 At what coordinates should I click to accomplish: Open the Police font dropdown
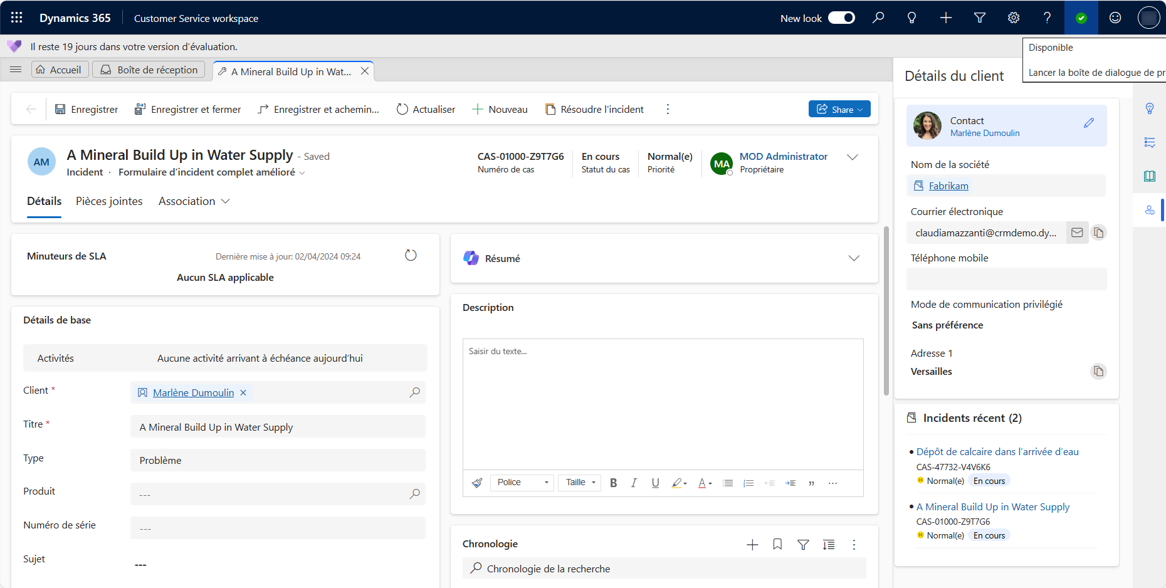coord(522,483)
